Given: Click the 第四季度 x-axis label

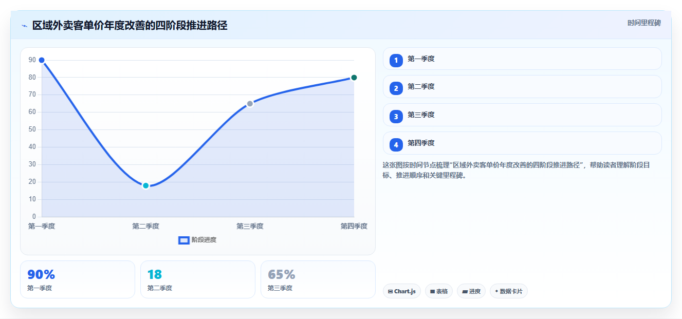Looking at the screenshot, I should [x=354, y=226].
